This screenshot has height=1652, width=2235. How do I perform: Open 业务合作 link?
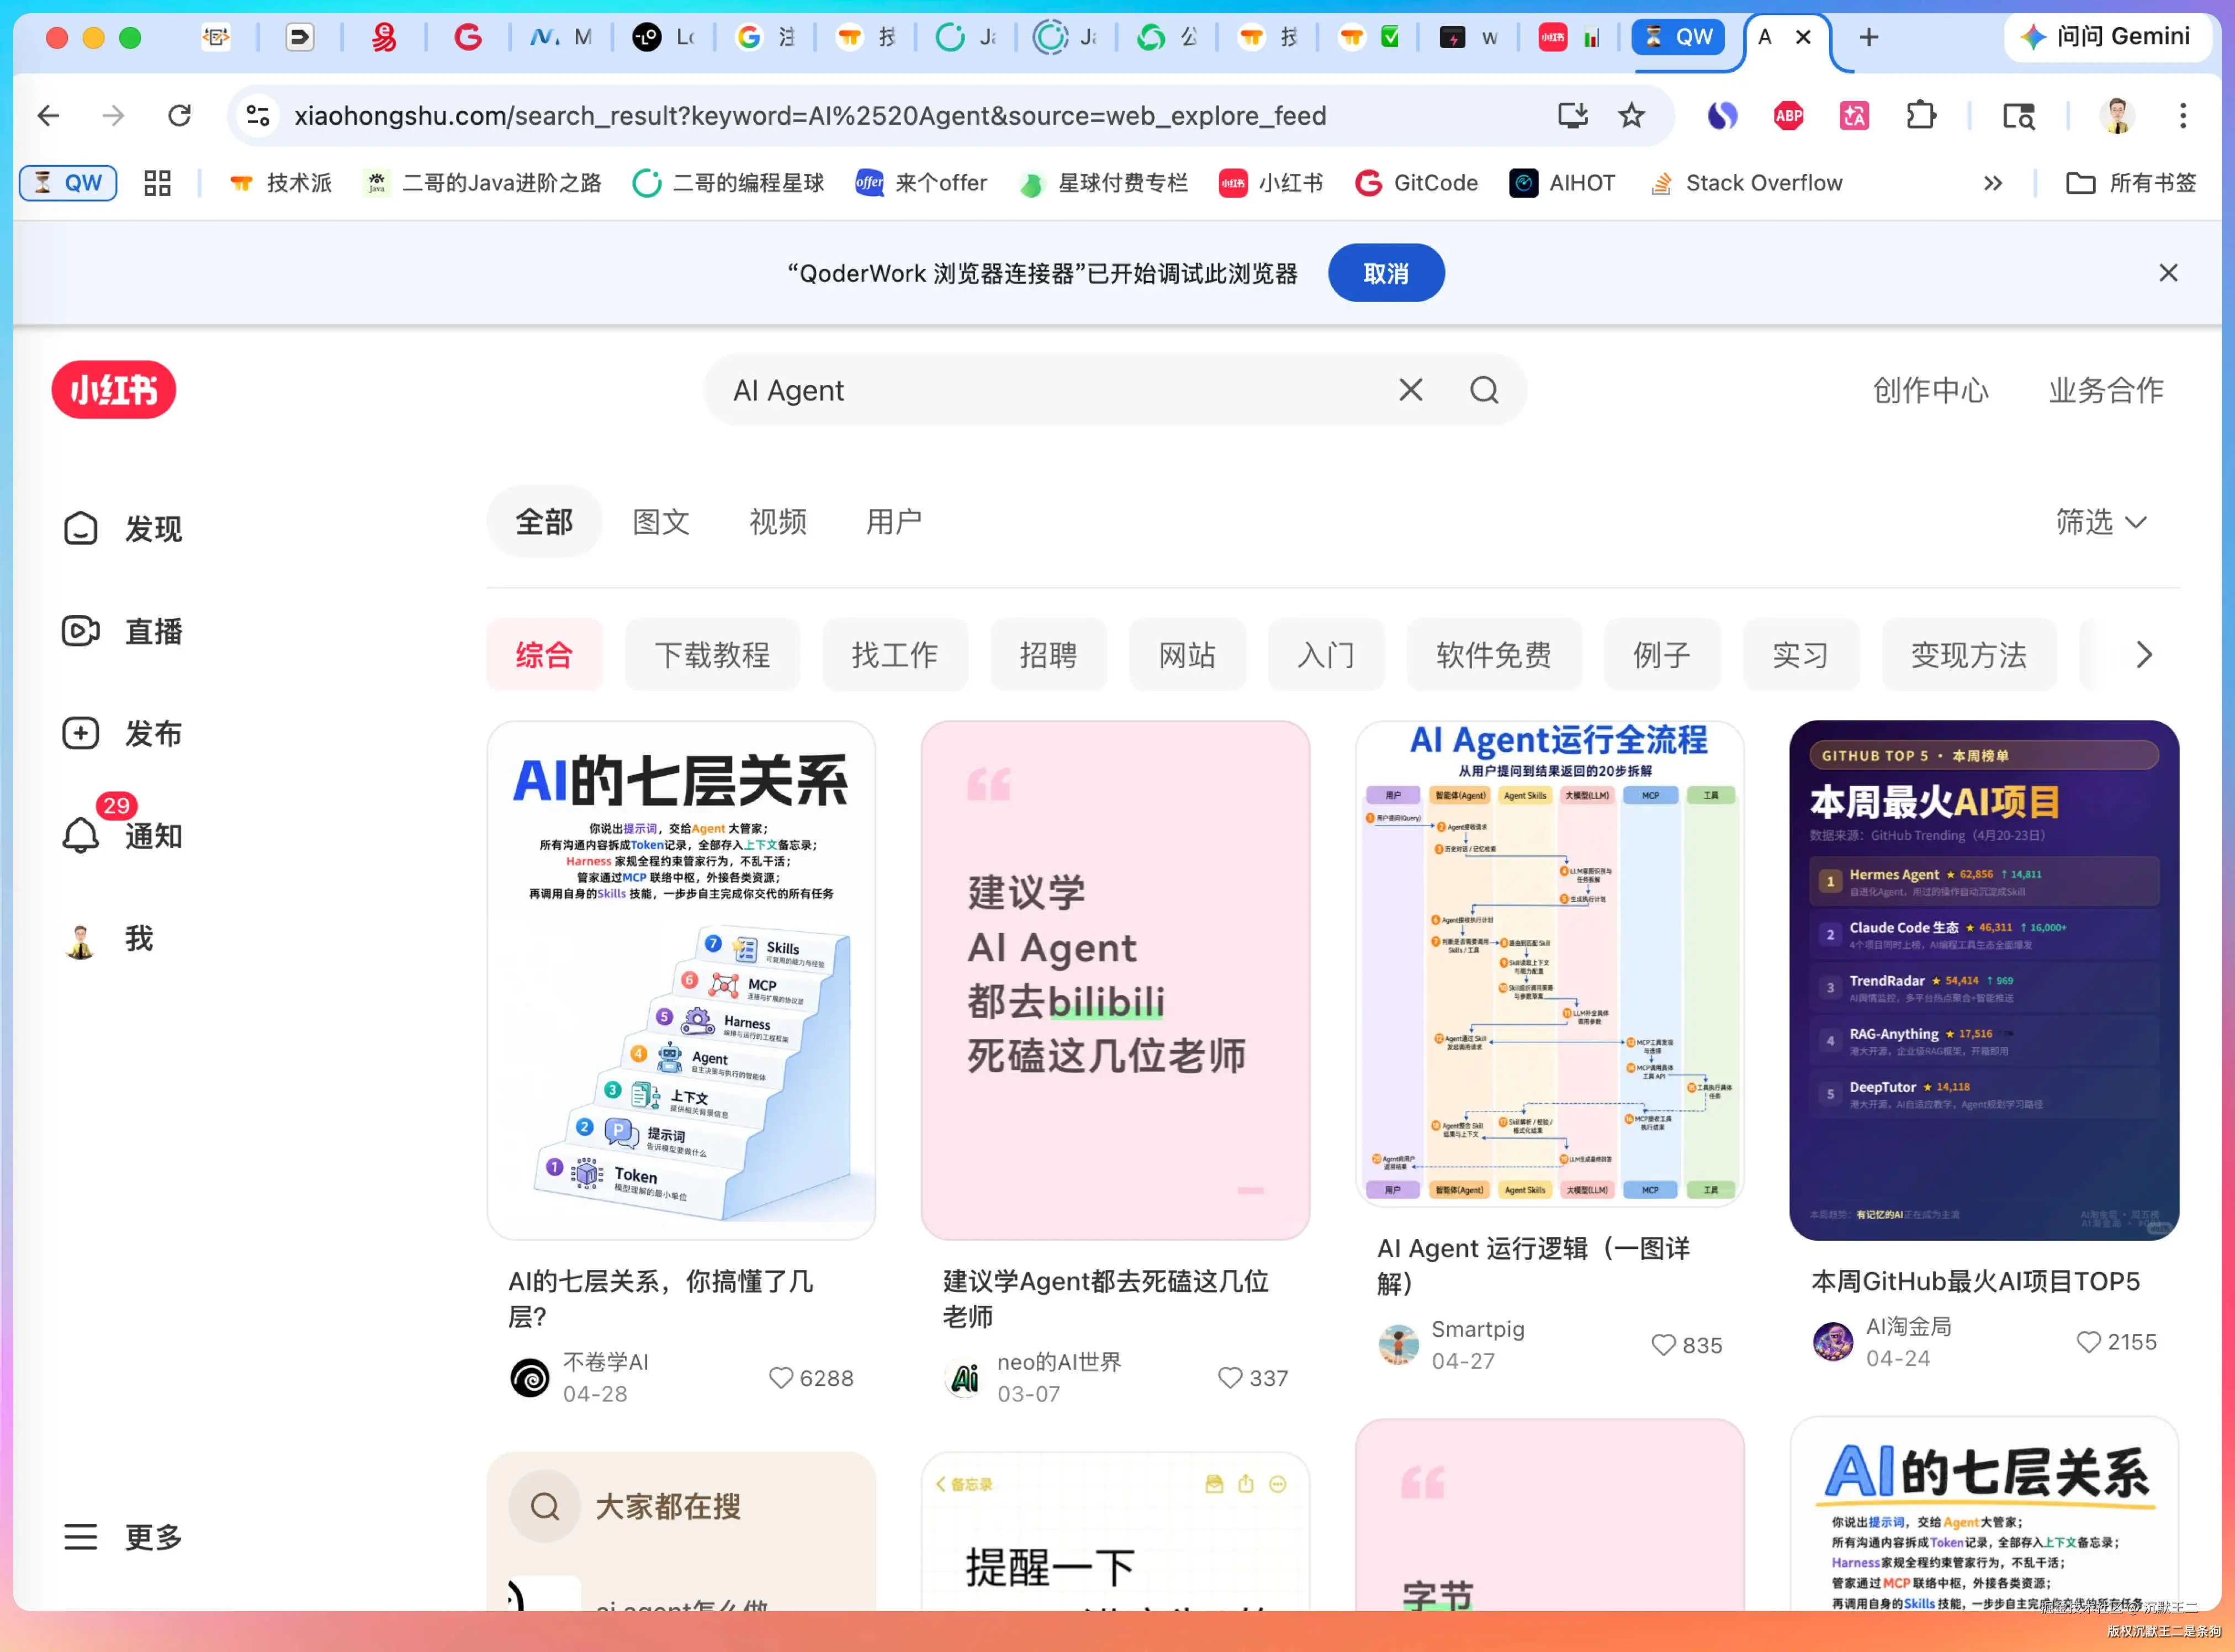coord(2106,390)
